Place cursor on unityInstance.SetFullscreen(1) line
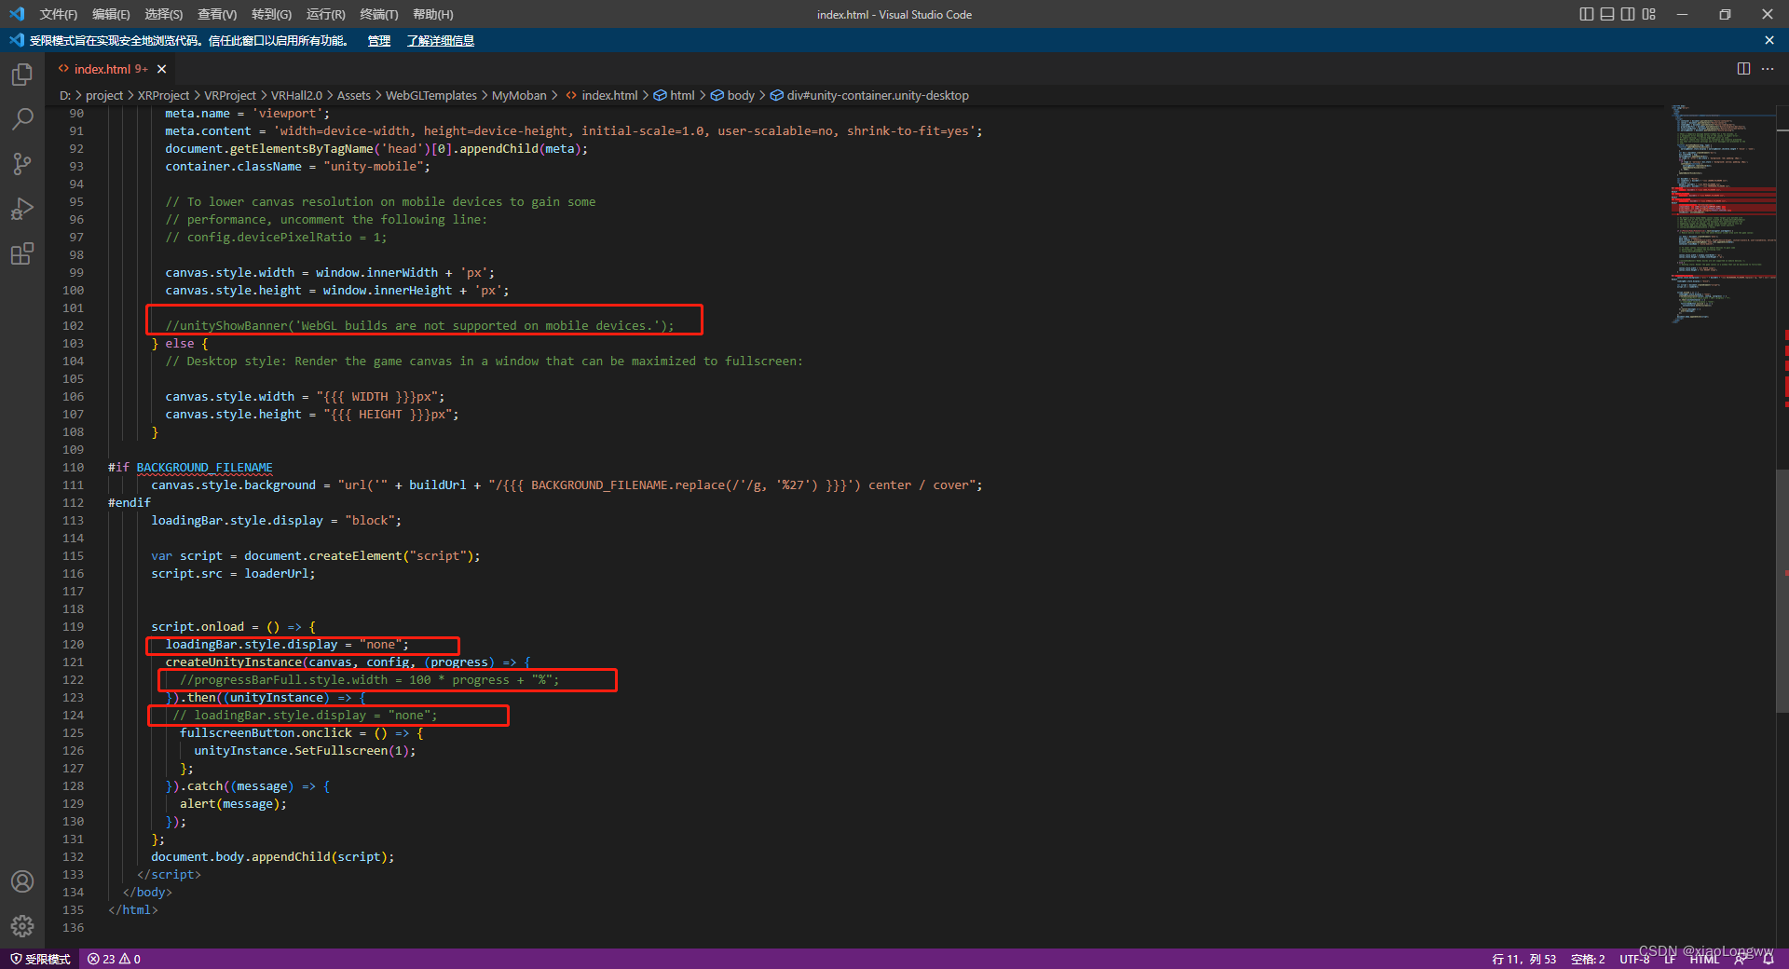The image size is (1789, 969). pos(305,751)
